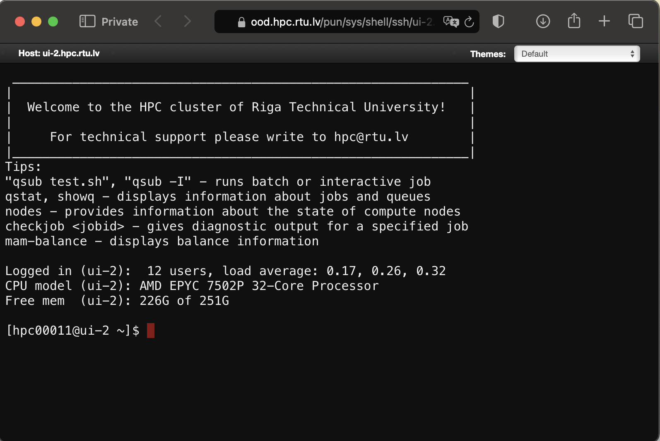
Task: Open a new tab with the plus icon
Action: pyautogui.click(x=604, y=21)
